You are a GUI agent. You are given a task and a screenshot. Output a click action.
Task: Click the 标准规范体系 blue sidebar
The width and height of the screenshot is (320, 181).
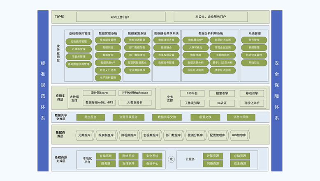coord(43,90)
